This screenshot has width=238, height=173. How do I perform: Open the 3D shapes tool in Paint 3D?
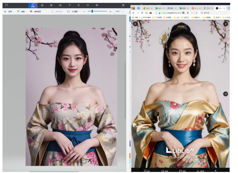pos(51,5)
